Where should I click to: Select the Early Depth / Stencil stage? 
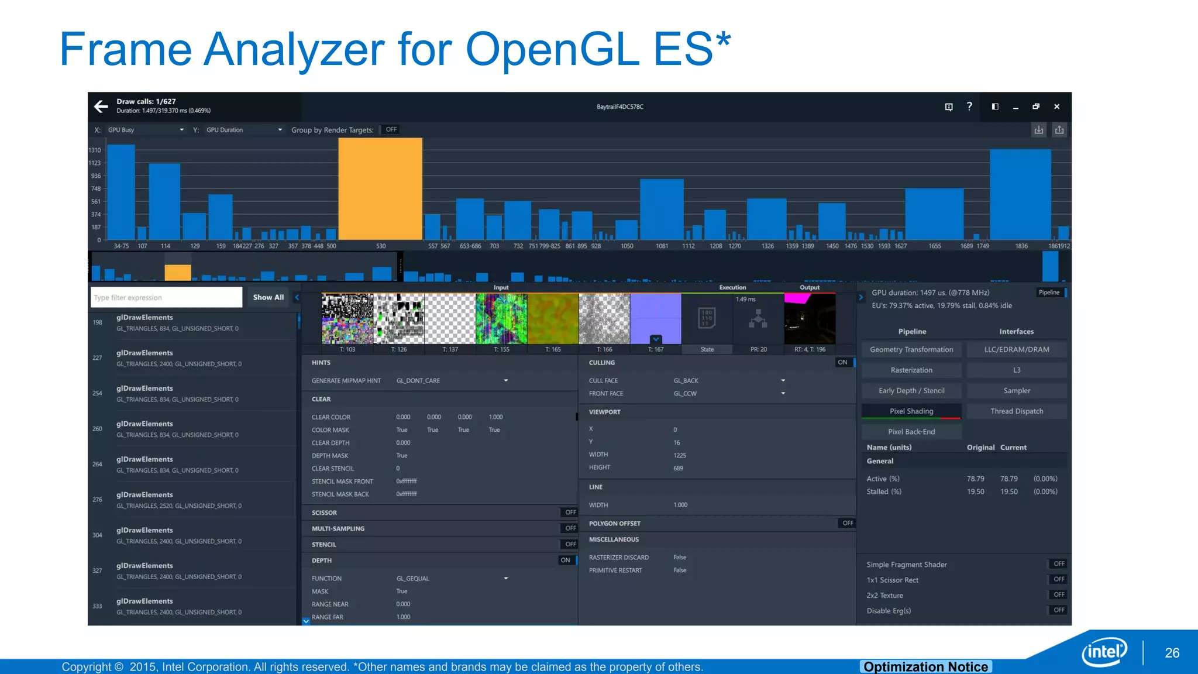click(x=911, y=391)
